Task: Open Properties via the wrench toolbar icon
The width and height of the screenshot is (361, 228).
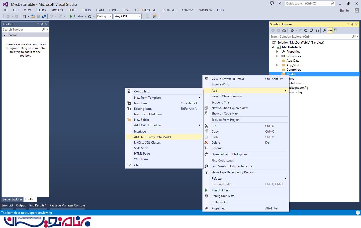Action: click(324, 30)
